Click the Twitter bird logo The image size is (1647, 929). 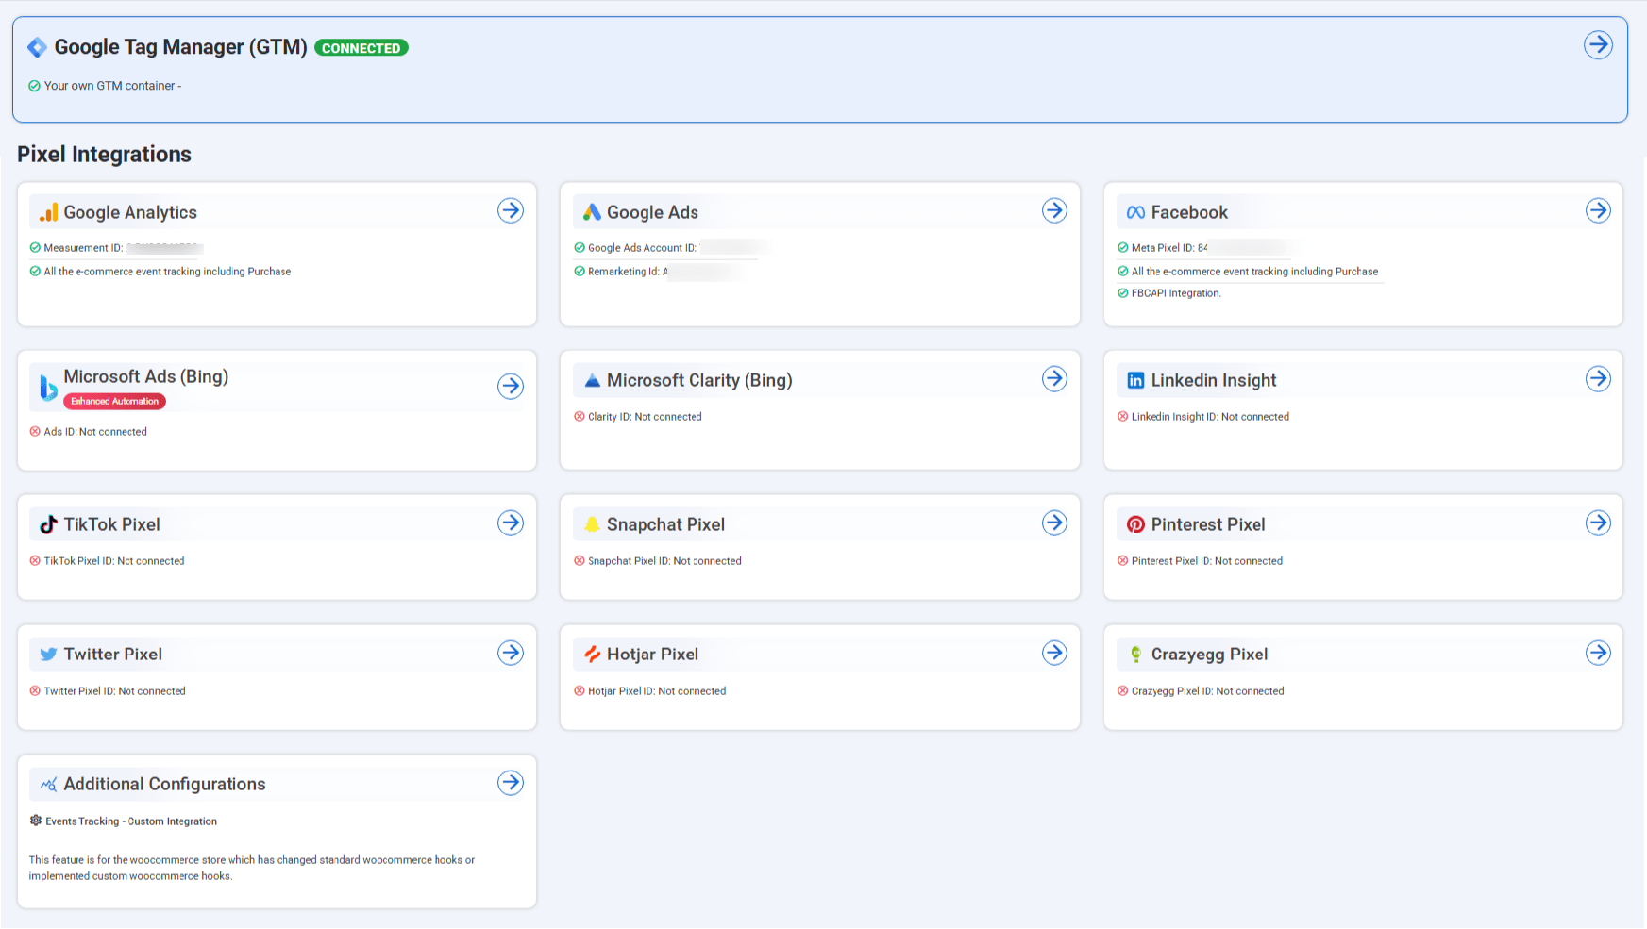pos(48,655)
